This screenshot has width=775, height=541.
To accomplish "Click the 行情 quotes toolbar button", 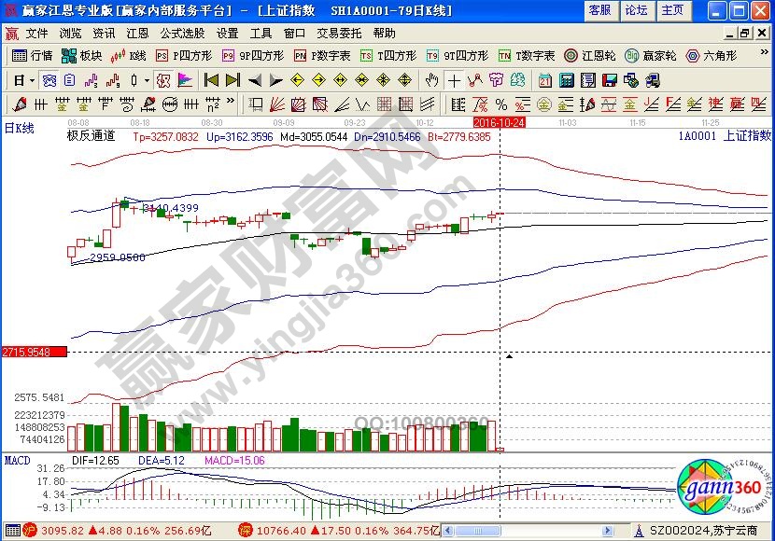I will pos(34,56).
